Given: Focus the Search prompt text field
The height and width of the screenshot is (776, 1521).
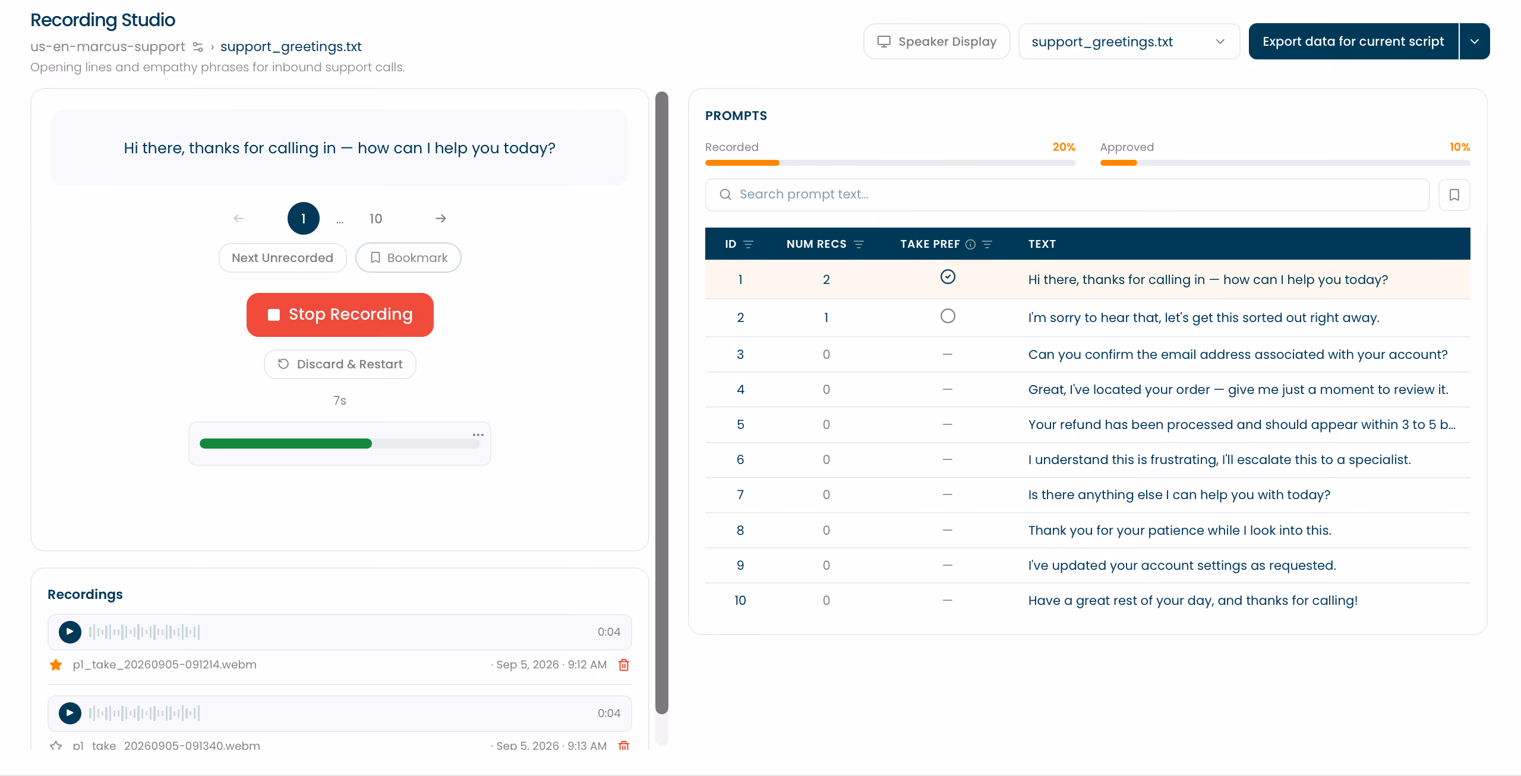Looking at the screenshot, I should [1067, 195].
